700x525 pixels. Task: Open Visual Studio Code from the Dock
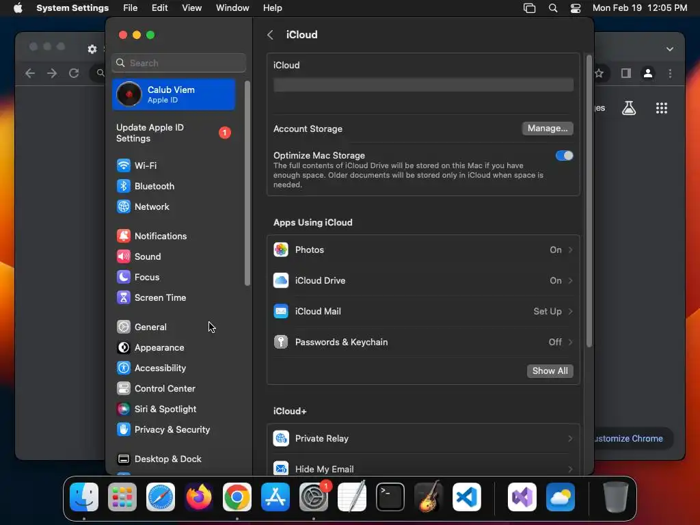(x=466, y=497)
